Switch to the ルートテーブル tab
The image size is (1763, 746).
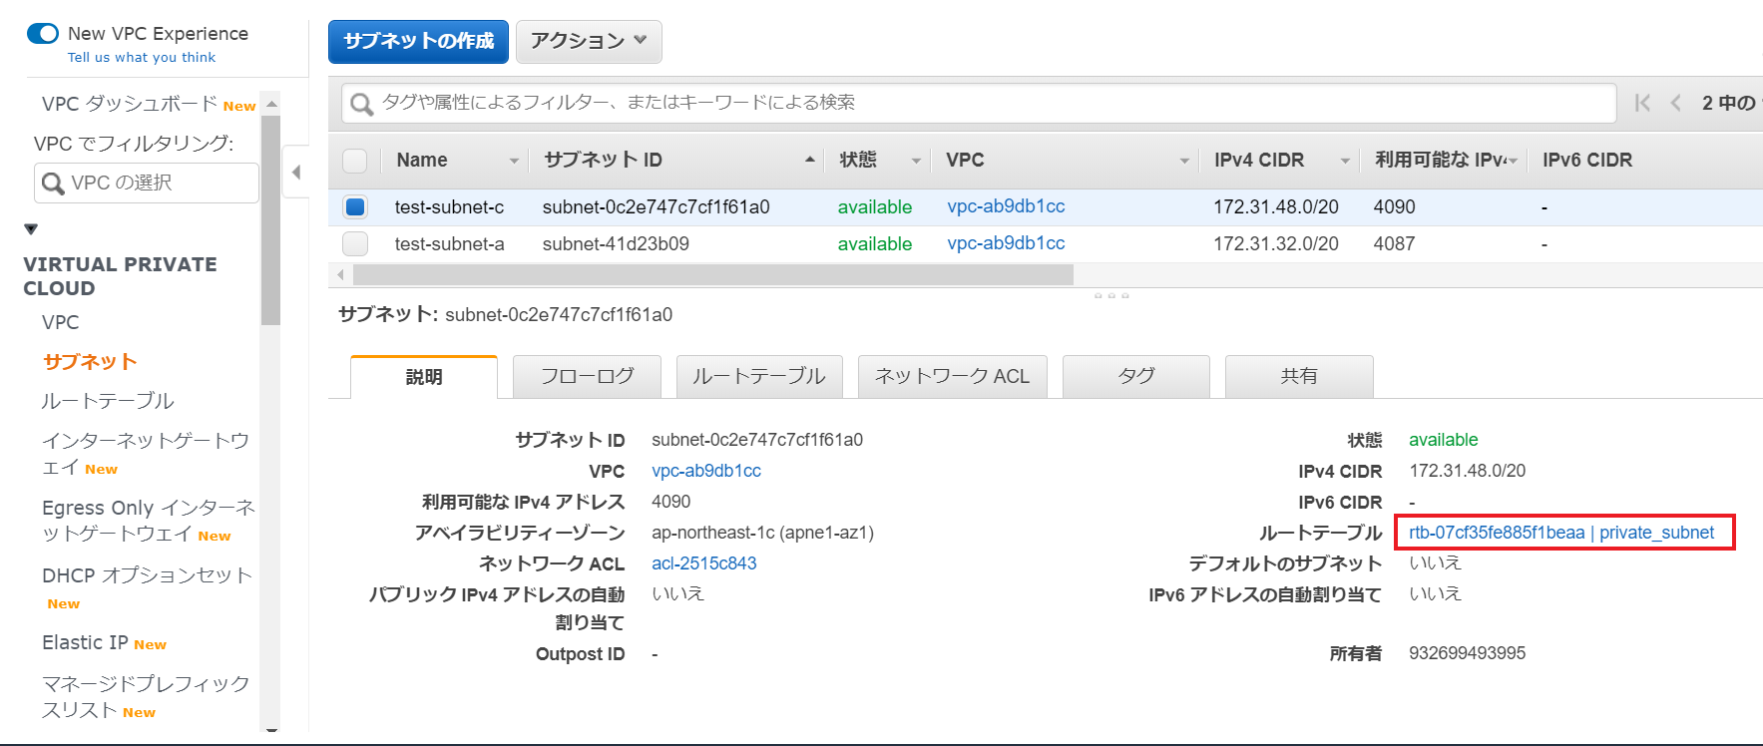(x=759, y=377)
